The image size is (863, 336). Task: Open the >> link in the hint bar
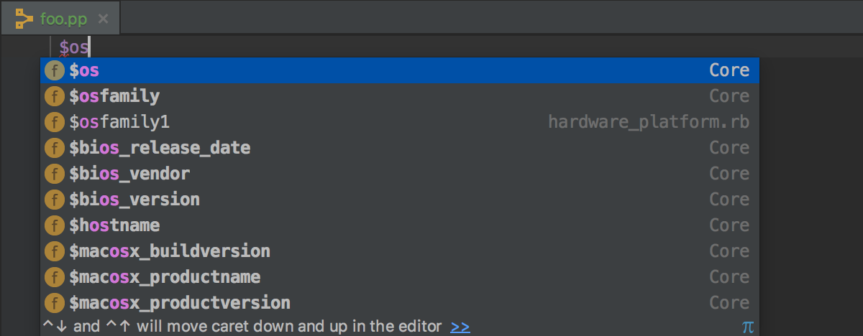(x=460, y=327)
